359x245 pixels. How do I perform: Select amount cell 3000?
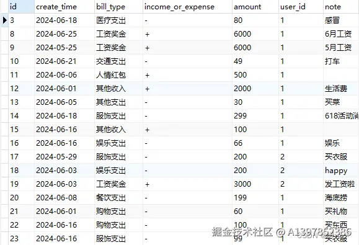(255, 184)
